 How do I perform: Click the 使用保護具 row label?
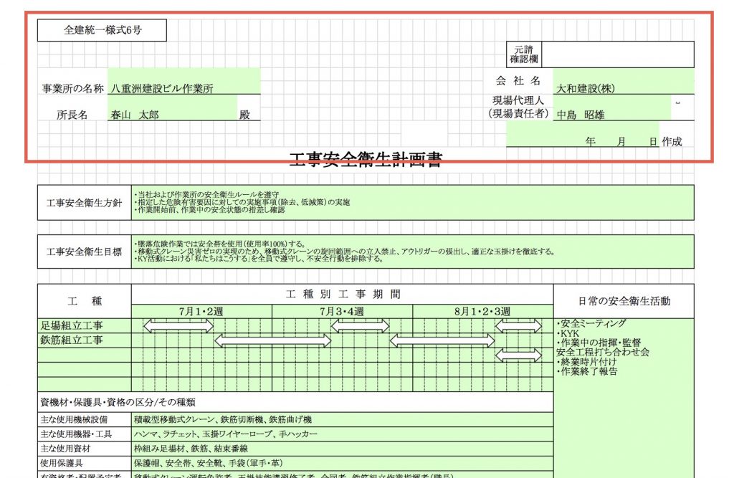point(85,463)
